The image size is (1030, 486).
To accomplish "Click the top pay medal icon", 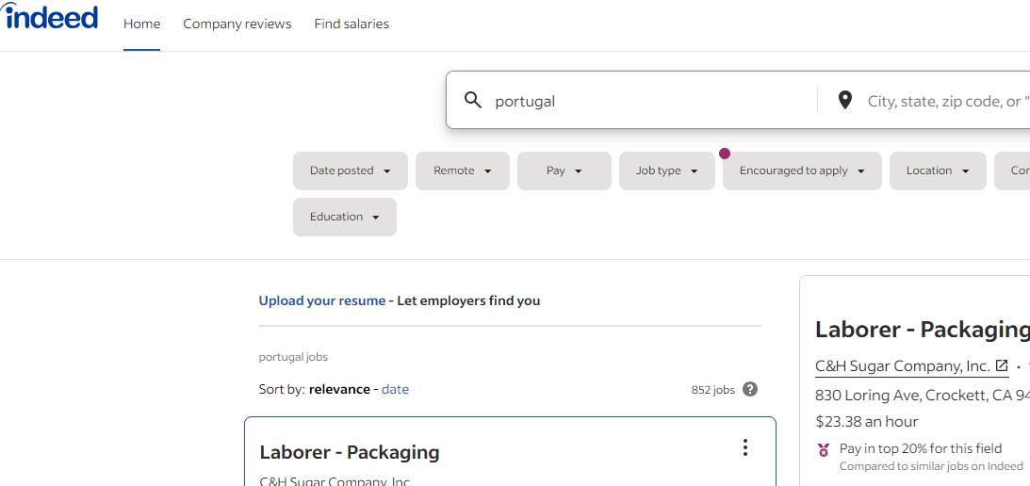I will click(x=824, y=450).
